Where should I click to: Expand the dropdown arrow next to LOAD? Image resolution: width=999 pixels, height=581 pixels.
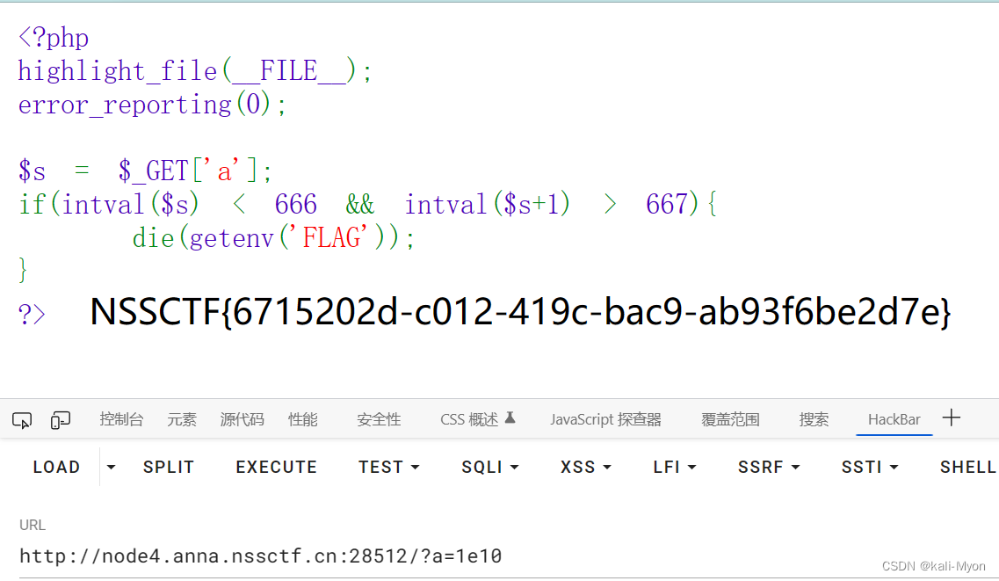[x=111, y=467]
